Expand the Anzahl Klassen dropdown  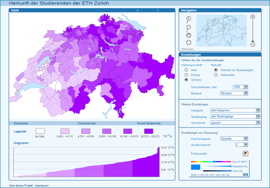pos(242,145)
